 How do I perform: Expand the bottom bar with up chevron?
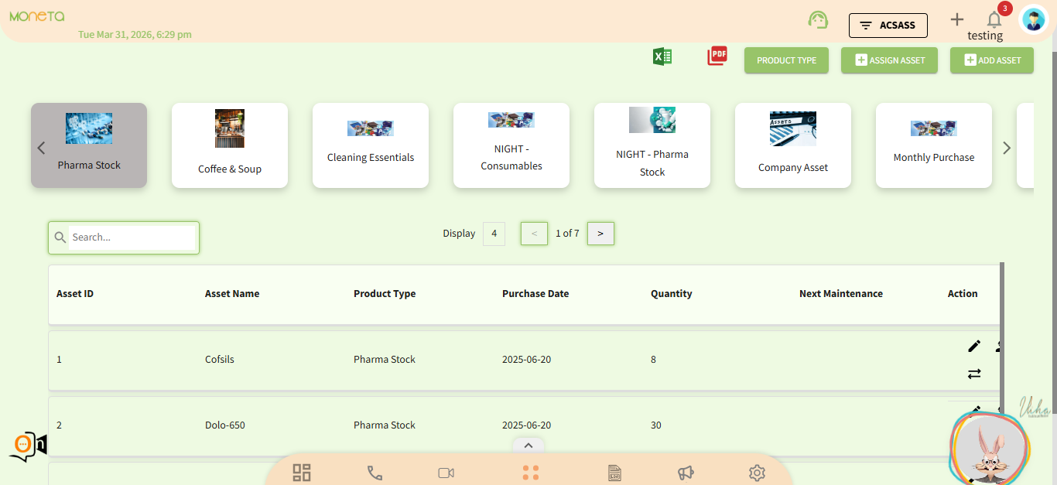click(528, 445)
